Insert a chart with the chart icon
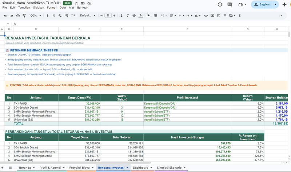This screenshot has width=291, height=172. [x=219, y=16]
